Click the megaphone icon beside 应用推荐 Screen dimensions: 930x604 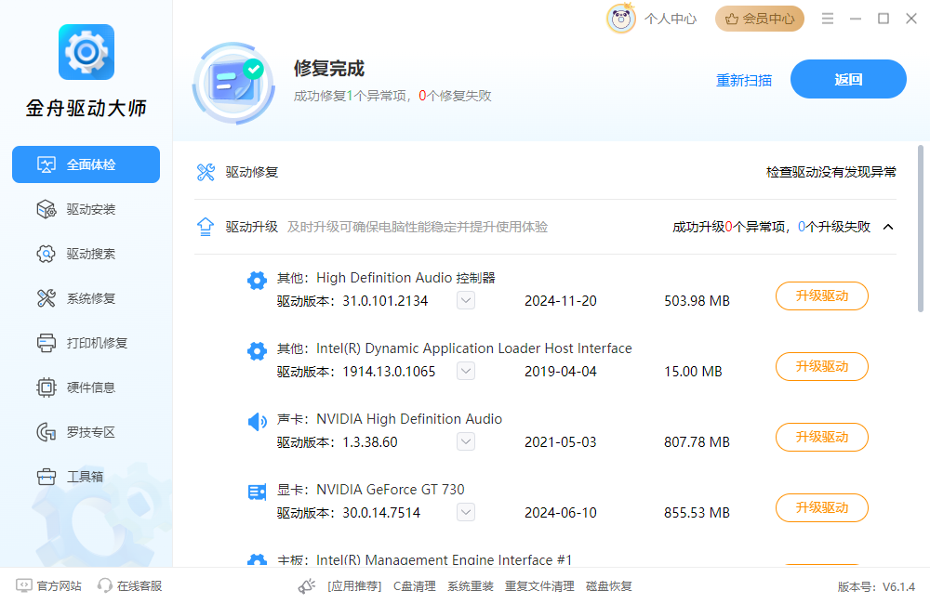coord(307,585)
